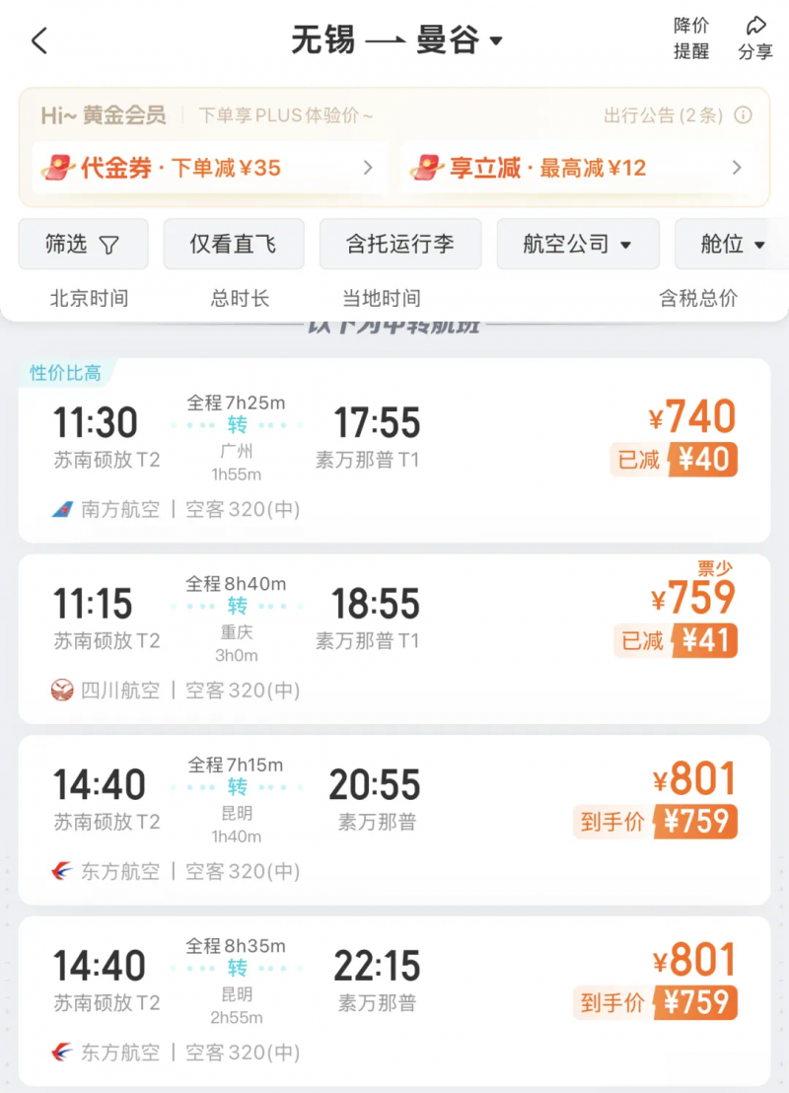Viewport: 789px width, 1093px height.
Task: Tap the back arrow icon
Action: point(39,40)
